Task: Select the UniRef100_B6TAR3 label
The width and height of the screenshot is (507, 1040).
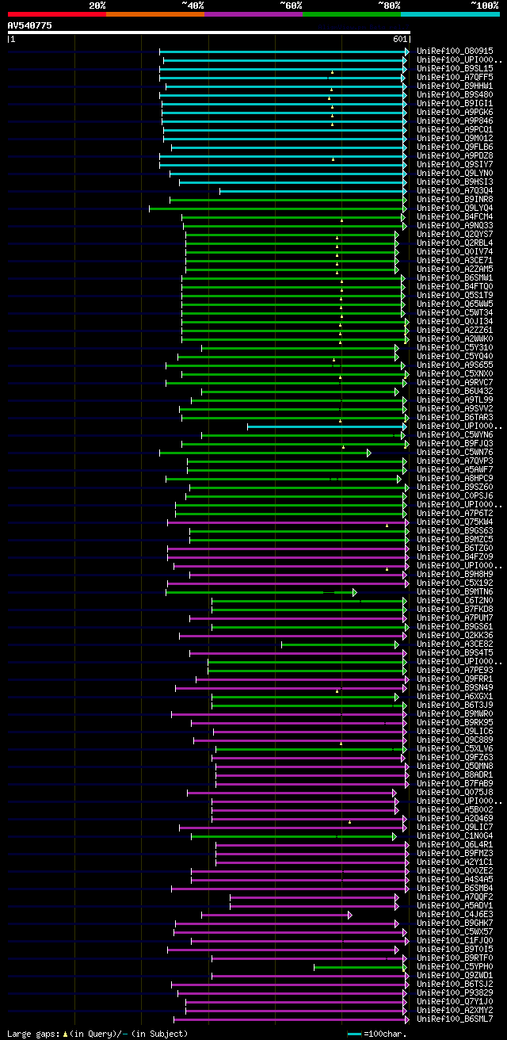Action: [455, 417]
